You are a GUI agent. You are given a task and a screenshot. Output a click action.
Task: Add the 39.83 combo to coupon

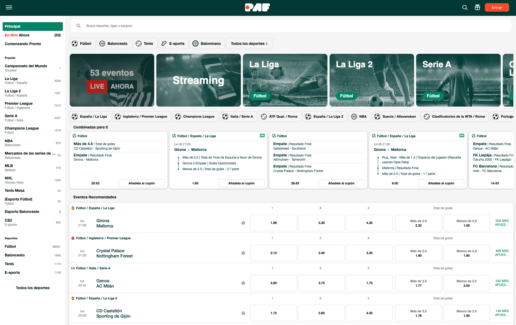(341, 183)
